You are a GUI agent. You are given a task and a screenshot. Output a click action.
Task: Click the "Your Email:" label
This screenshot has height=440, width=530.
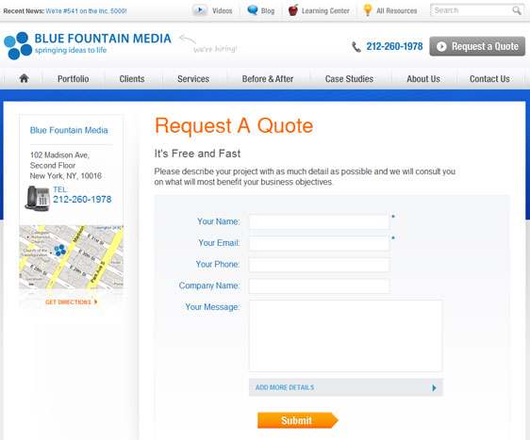[219, 243]
